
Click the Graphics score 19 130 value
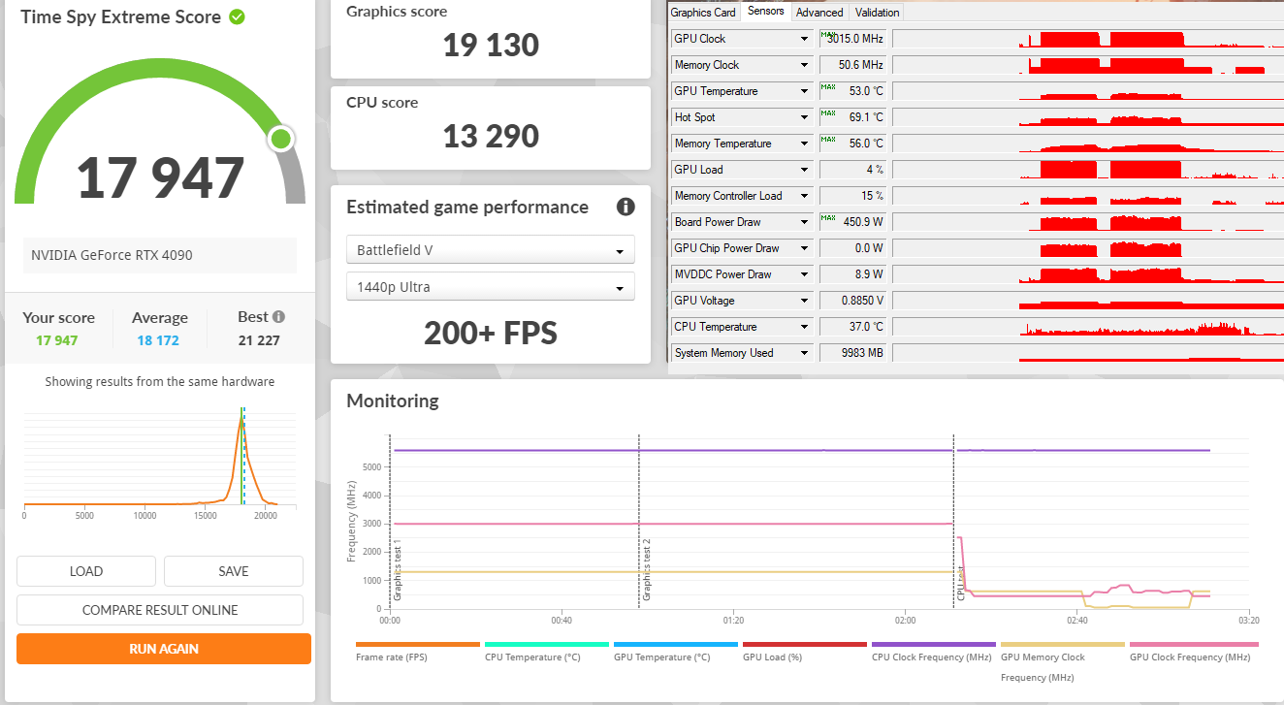[x=491, y=45]
